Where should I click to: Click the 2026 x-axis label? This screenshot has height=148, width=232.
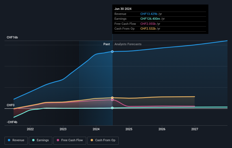pos(162,129)
